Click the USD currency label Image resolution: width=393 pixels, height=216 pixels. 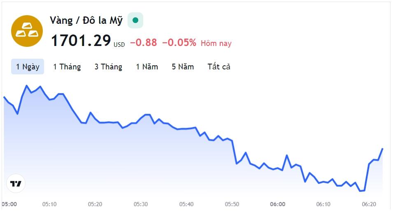pyautogui.click(x=119, y=45)
